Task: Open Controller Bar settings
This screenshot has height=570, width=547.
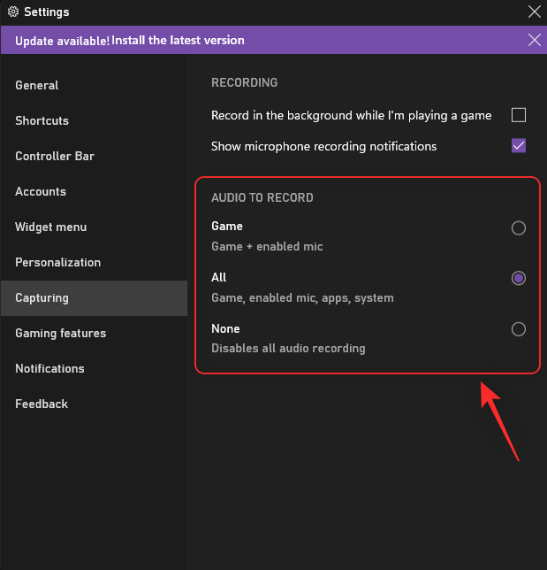Action: [55, 157]
